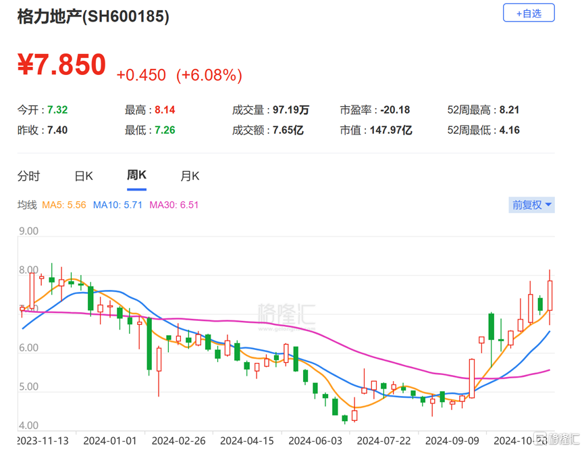
Task: Click 今开 value 7.32
Action: click(57, 110)
